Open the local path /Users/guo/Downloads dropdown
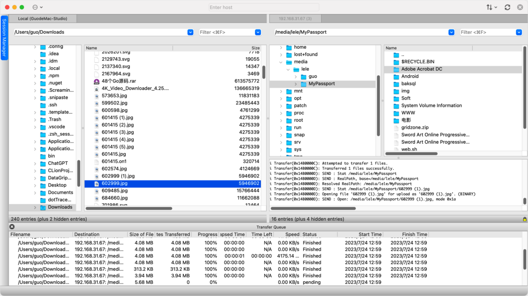This screenshot has width=528, height=296. [190, 32]
